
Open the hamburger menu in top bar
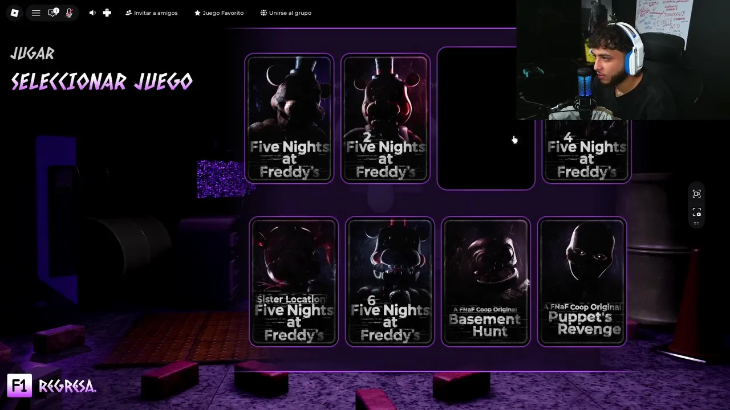pos(36,13)
